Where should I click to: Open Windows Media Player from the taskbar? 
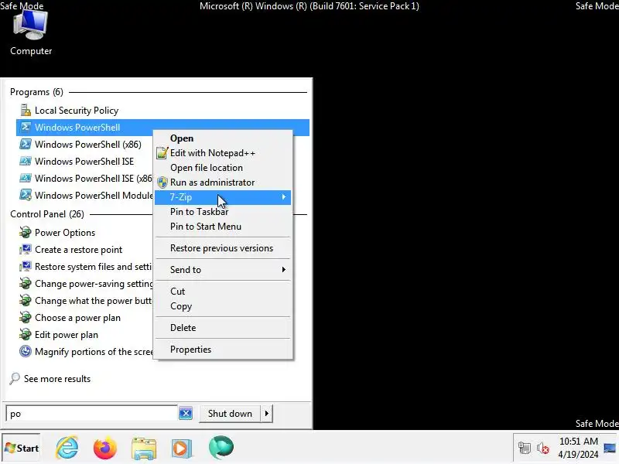181,449
